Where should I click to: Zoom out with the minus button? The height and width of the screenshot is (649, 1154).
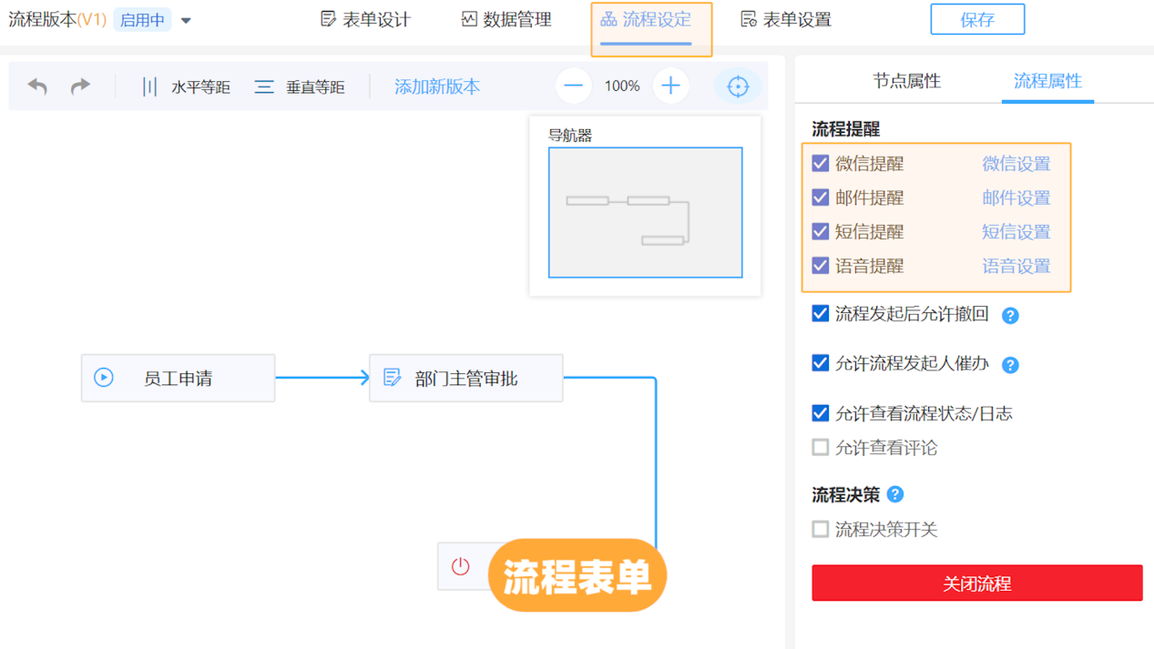coord(574,86)
